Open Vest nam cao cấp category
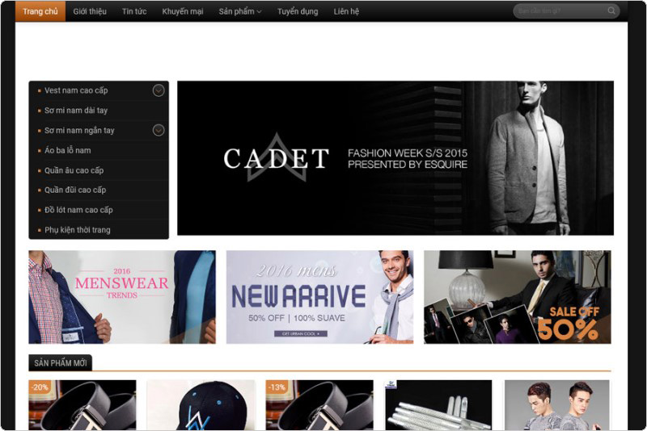Screen dimensions: 647x431 coord(76,90)
